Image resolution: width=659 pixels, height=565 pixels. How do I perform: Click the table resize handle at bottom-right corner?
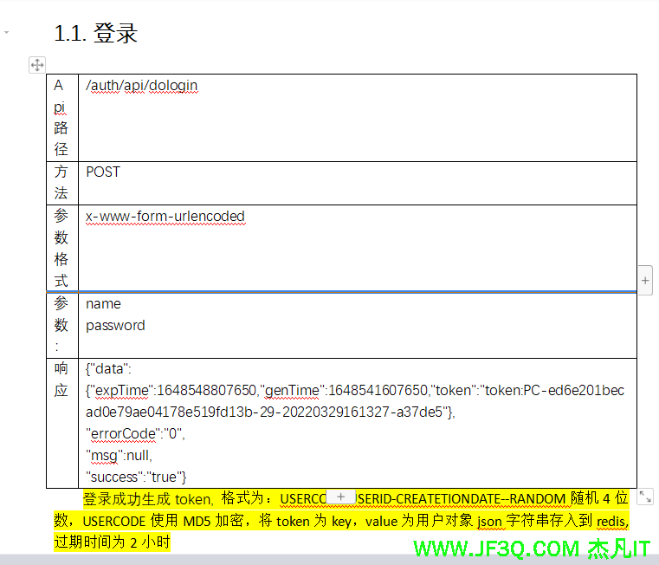pos(644,497)
